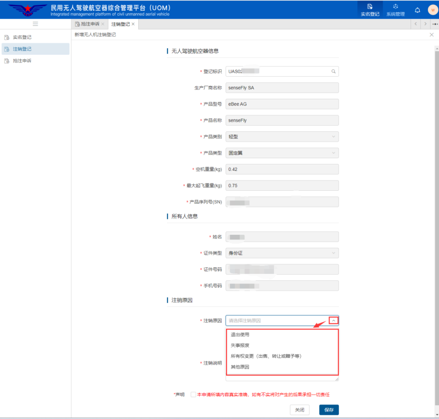Open the tab bar more-options menu
The height and width of the screenshot is (419, 439).
point(435,24)
